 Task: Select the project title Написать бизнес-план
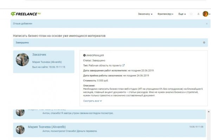click(59, 36)
